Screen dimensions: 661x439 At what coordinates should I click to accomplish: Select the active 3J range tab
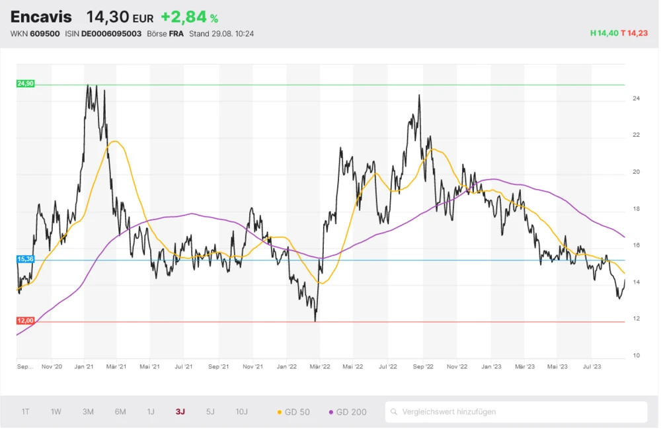(x=180, y=412)
